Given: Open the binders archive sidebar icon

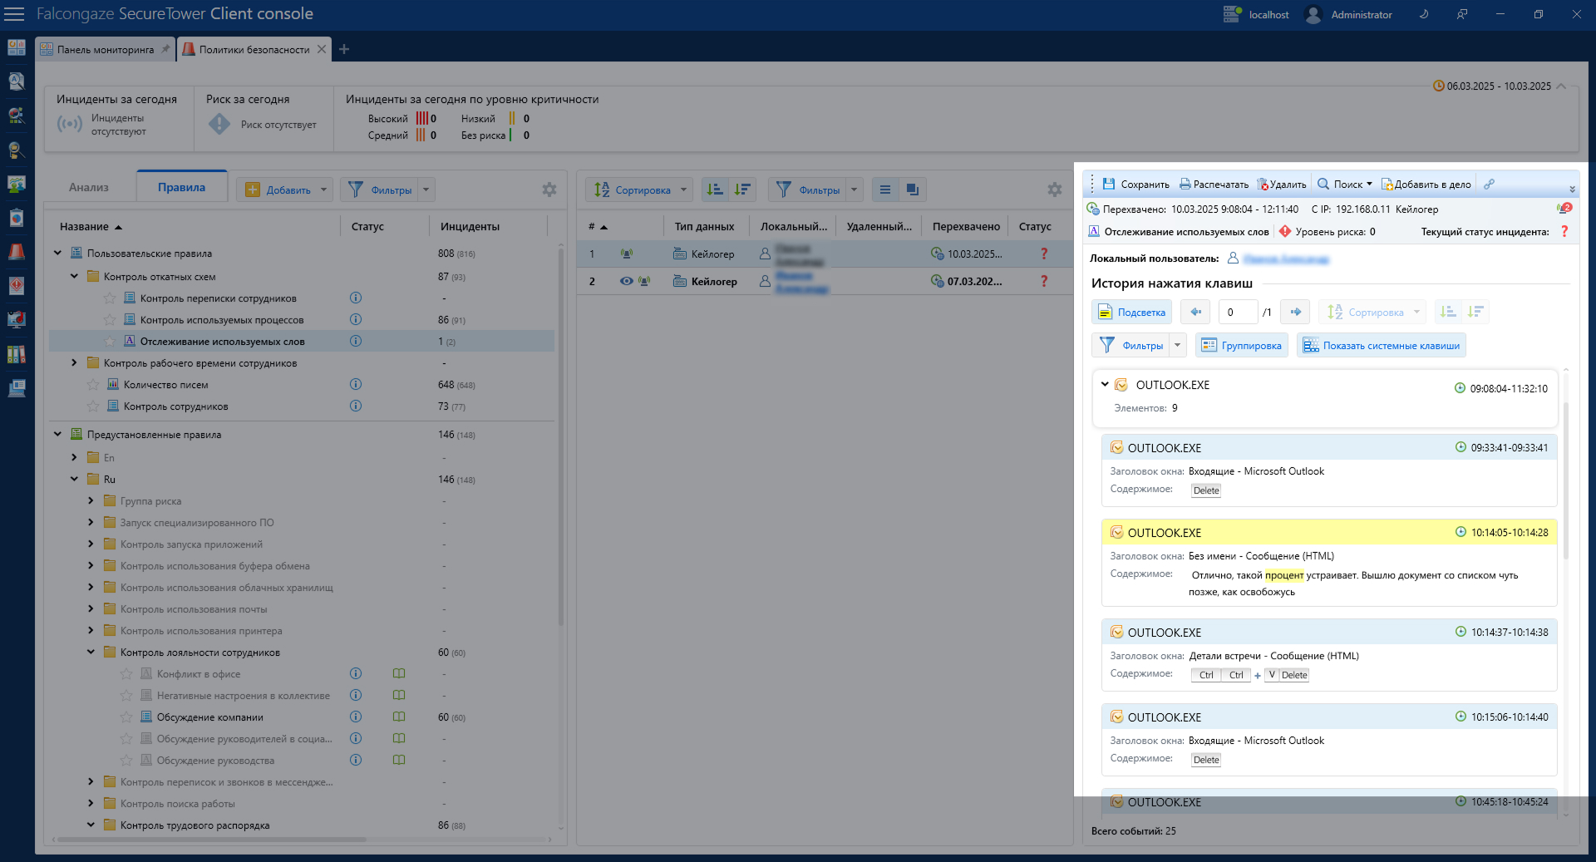Looking at the screenshot, I should [x=17, y=354].
